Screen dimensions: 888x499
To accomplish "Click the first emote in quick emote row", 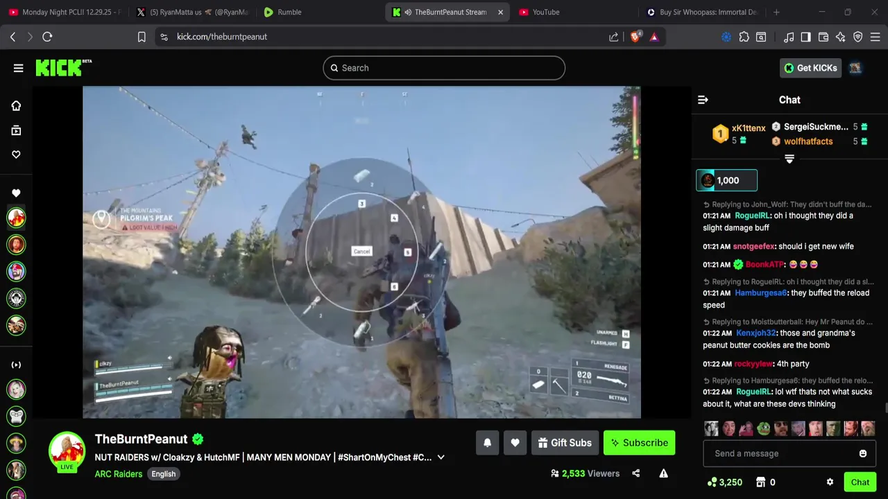I will [711, 428].
